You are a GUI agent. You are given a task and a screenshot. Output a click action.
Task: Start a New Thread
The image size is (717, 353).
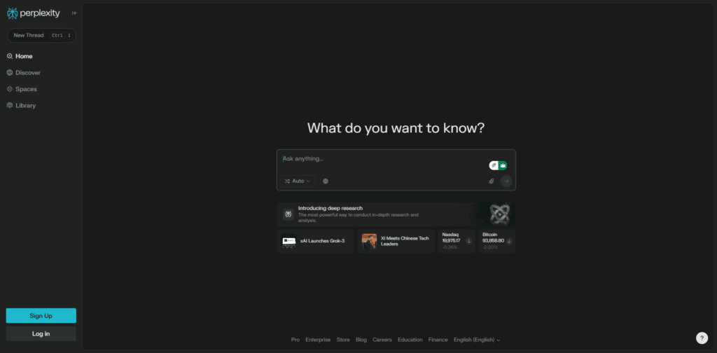coord(41,35)
